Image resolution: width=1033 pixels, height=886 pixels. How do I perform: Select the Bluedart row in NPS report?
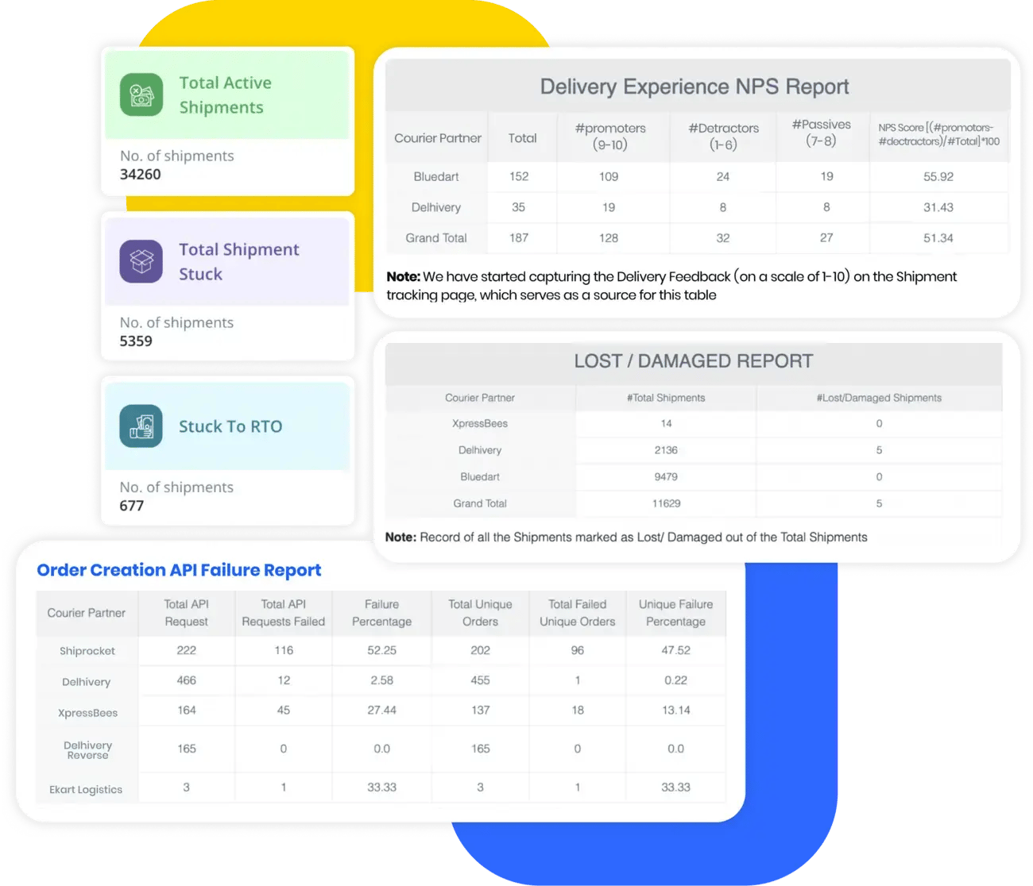pos(698,176)
